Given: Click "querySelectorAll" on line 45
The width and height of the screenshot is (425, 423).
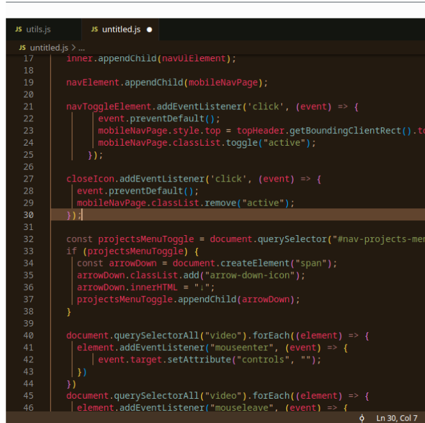Looking at the screenshot, I should [157, 396].
